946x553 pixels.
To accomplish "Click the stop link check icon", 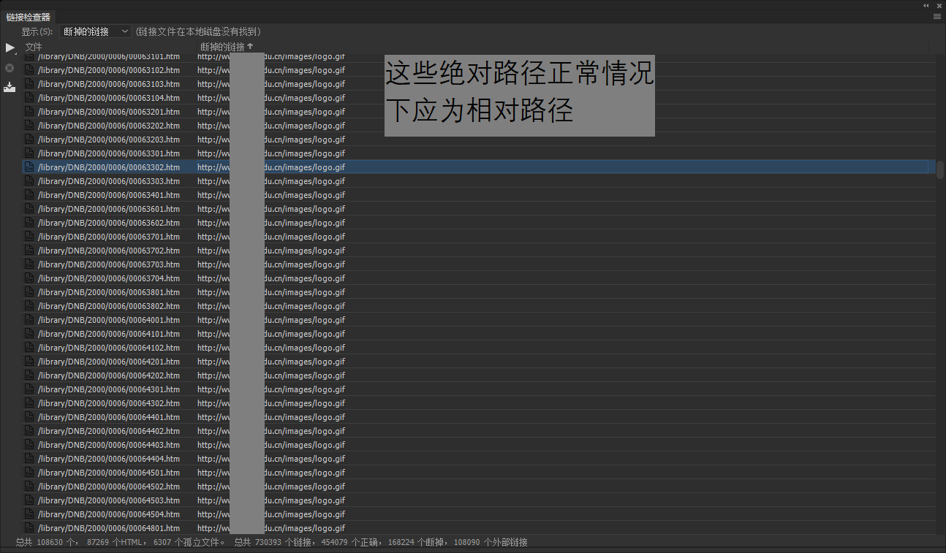I will click(x=10, y=68).
